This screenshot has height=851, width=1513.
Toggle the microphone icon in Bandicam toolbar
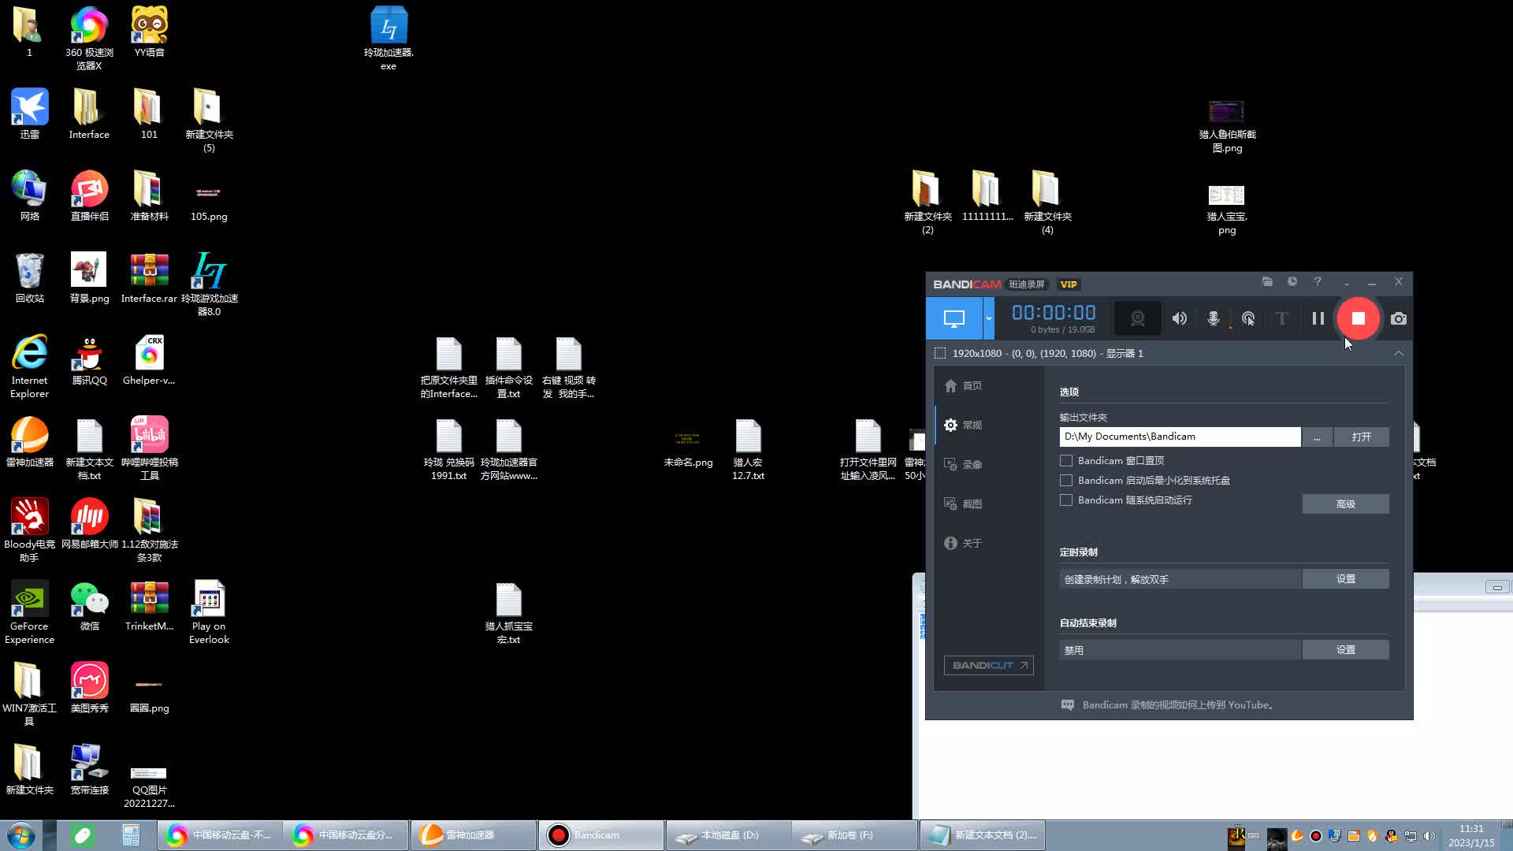tap(1214, 318)
